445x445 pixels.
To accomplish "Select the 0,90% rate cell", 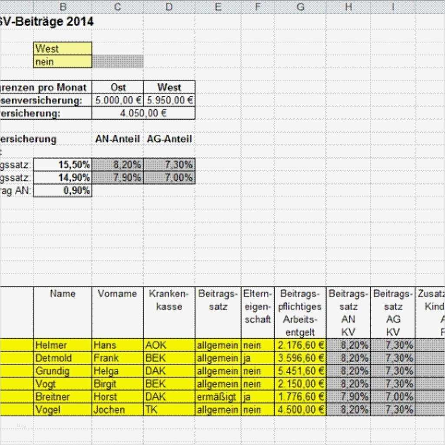I will (63, 190).
